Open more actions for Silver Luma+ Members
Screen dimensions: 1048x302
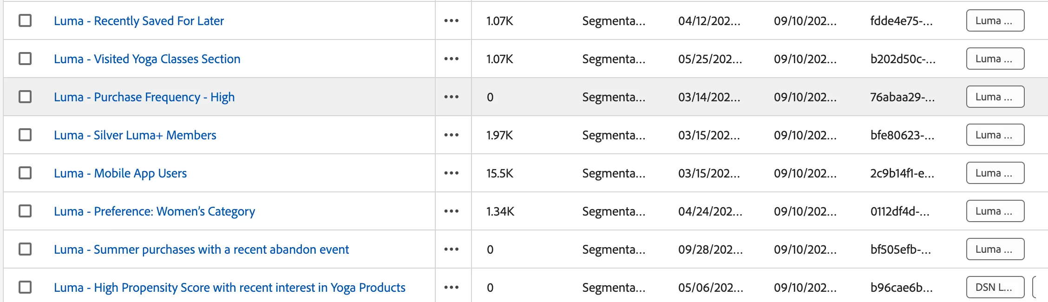pos(451,135)
